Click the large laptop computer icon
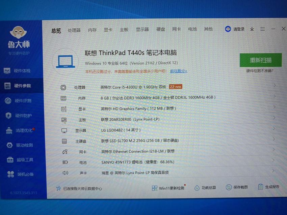 [x=66, y=61]
